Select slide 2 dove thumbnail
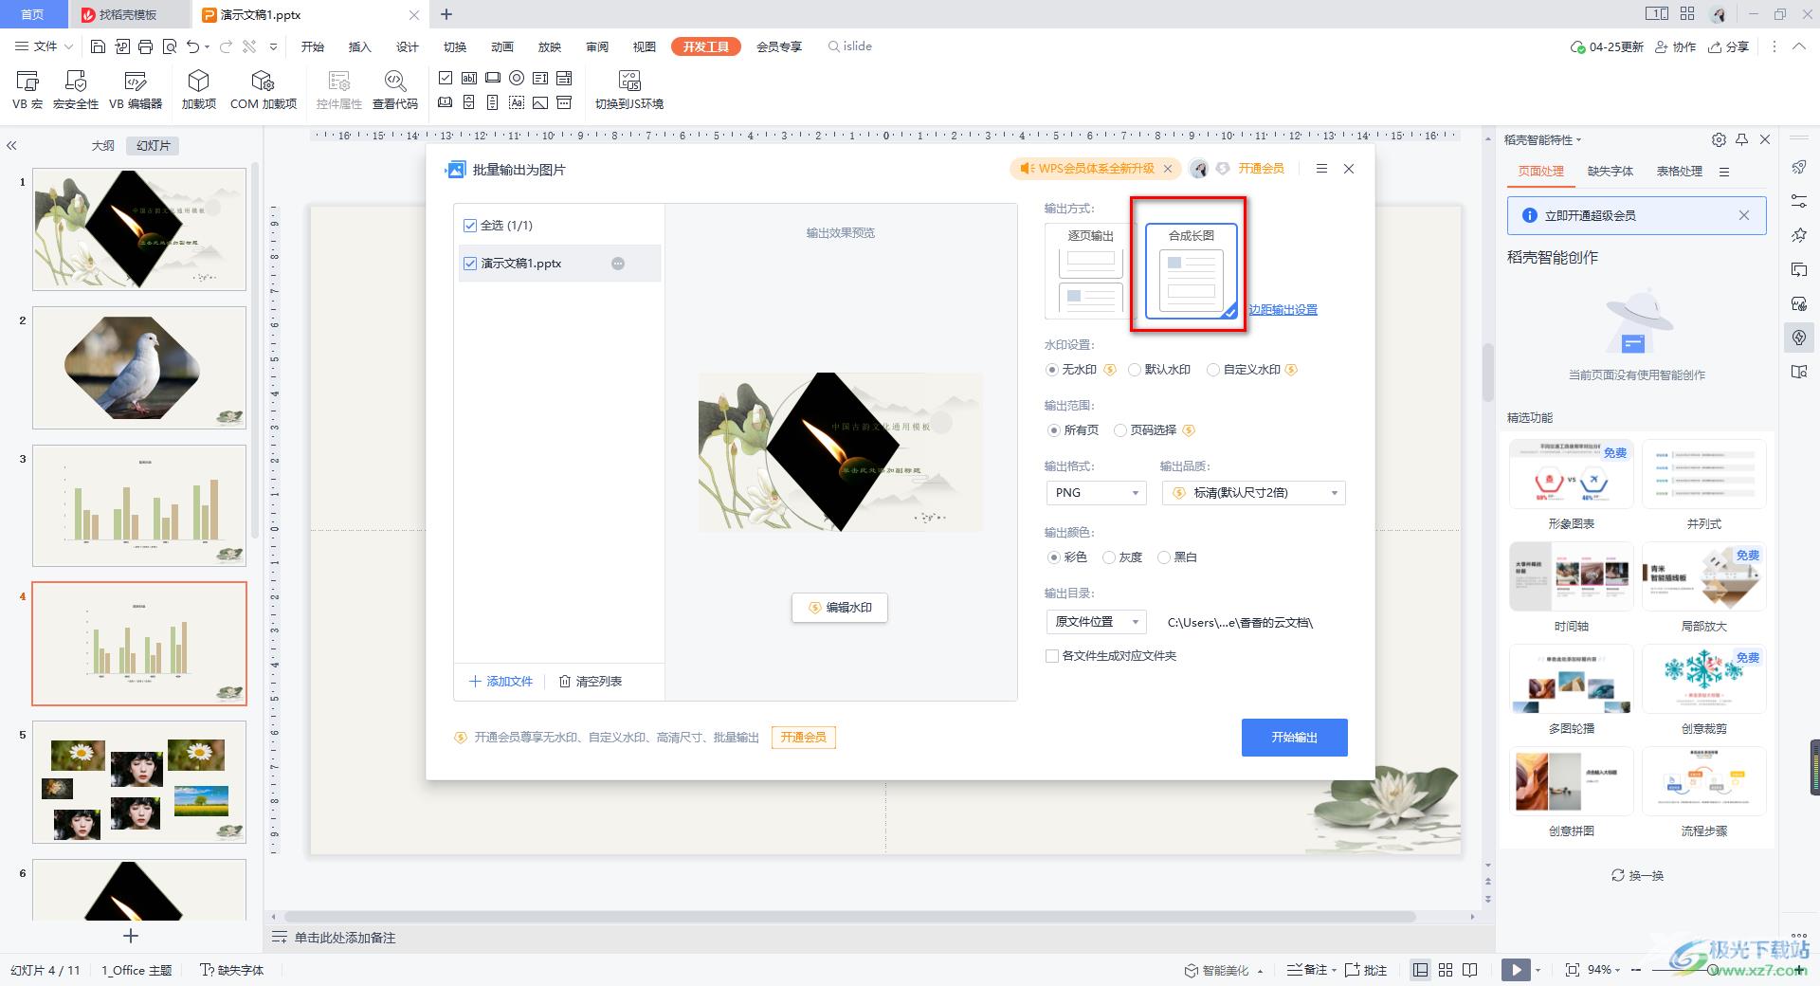1820x986 pixels. [x=139, y=367]
